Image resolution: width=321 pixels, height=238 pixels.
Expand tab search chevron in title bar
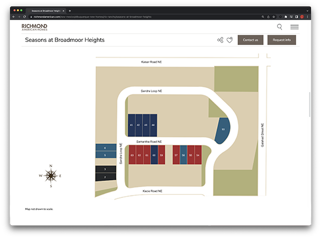pos(307,11)
